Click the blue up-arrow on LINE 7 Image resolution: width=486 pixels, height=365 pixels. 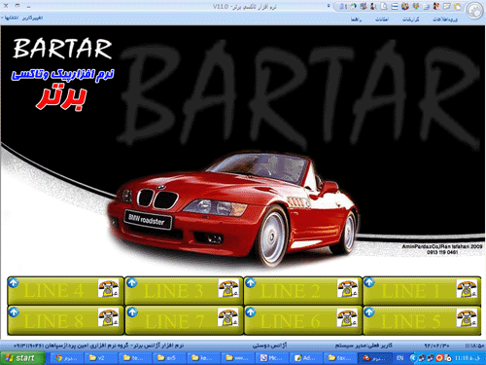pyautogui.click(x=132, y=312)
